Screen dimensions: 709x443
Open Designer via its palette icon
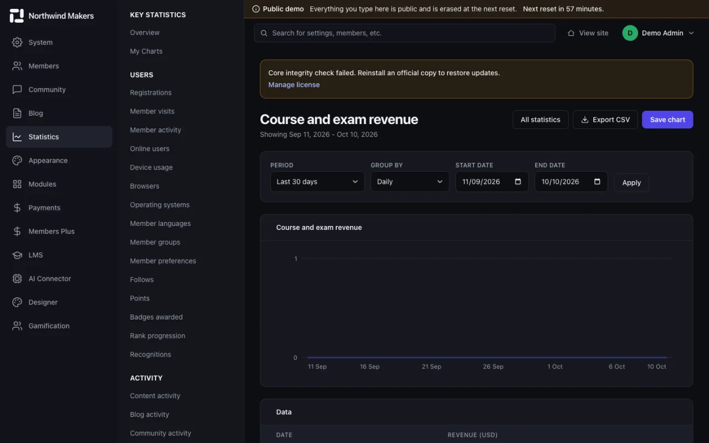point(17,302)
